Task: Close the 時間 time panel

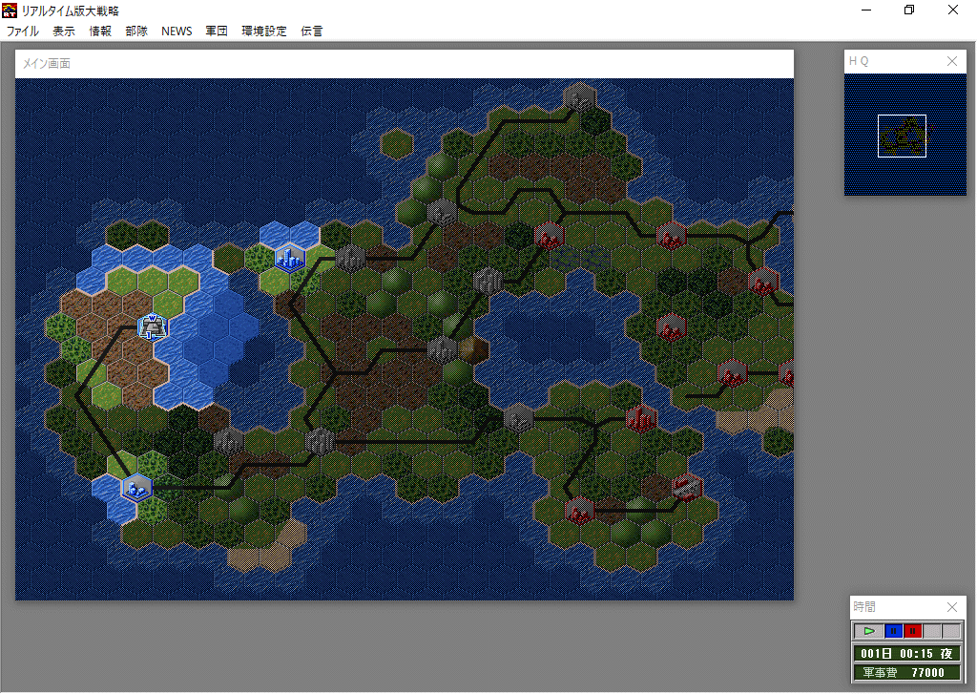Action: (951, 607)
